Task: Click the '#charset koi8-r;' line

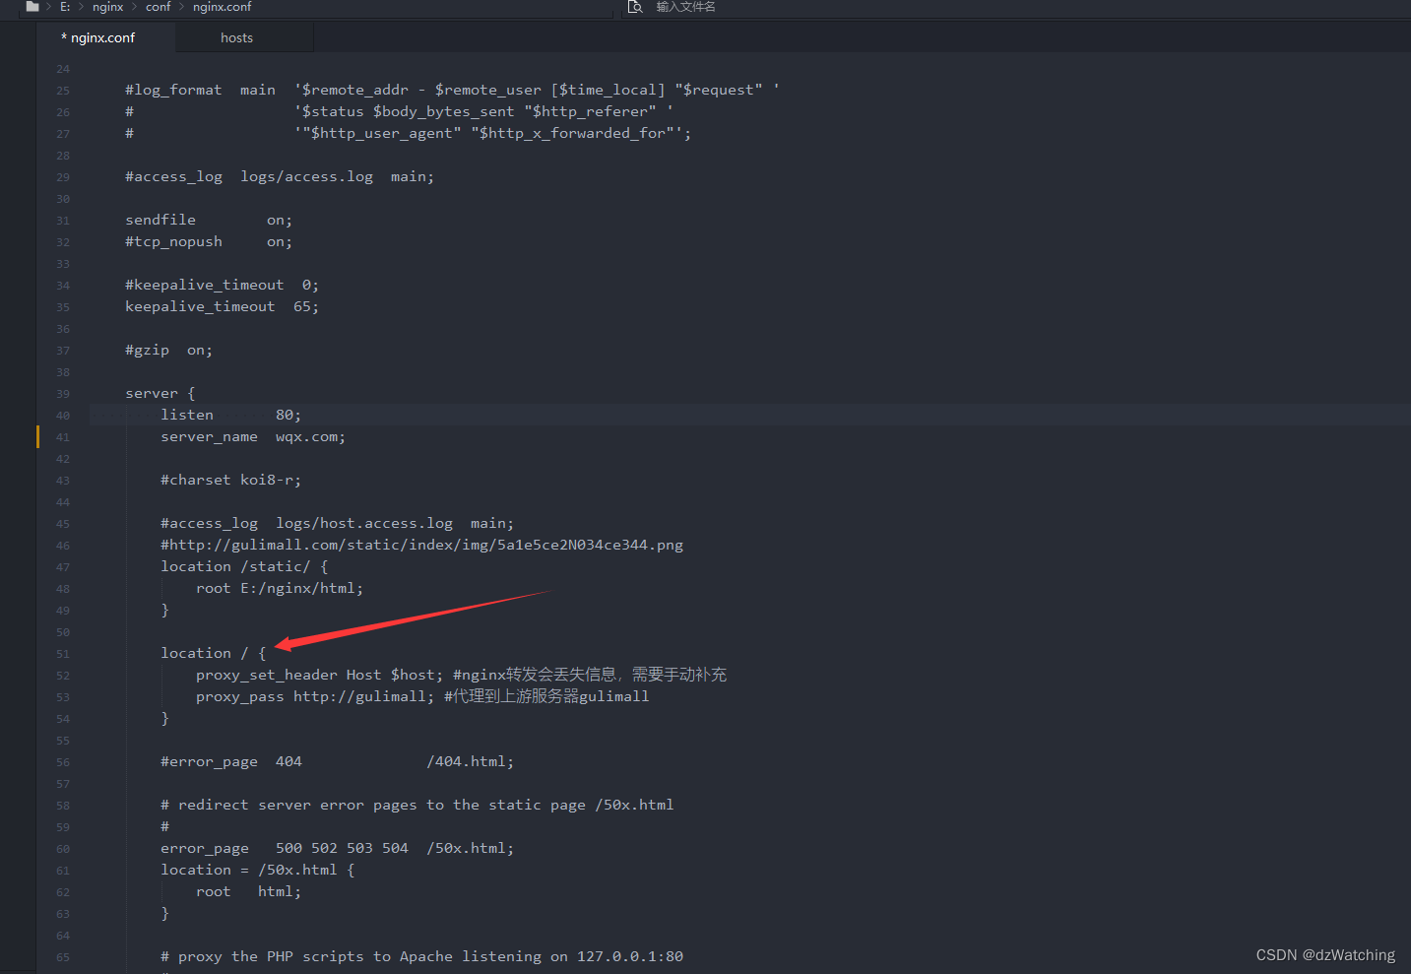Action: (x=231, y=480)
